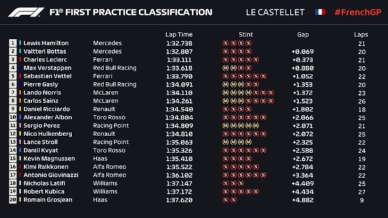Screen dimensions: 388x218
Task: Click the position 20 number badge
Action: pos(12,200)
